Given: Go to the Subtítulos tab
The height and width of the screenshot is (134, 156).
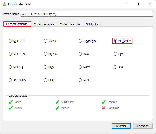Looking at the screenshot, I should pos(92,24).
